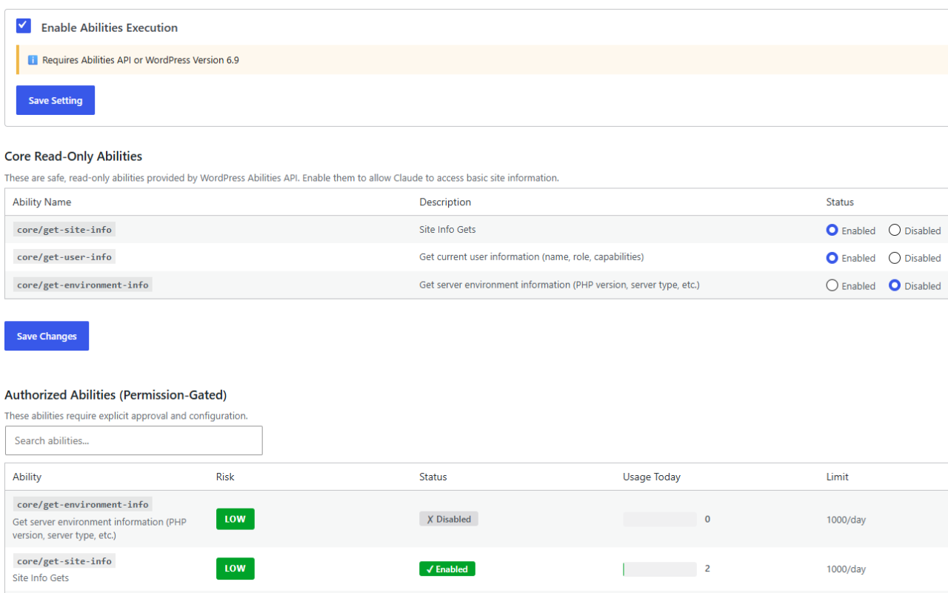Focus the Search abilities input field
This screenshot has width=948, height=593.
pos(133,440)
